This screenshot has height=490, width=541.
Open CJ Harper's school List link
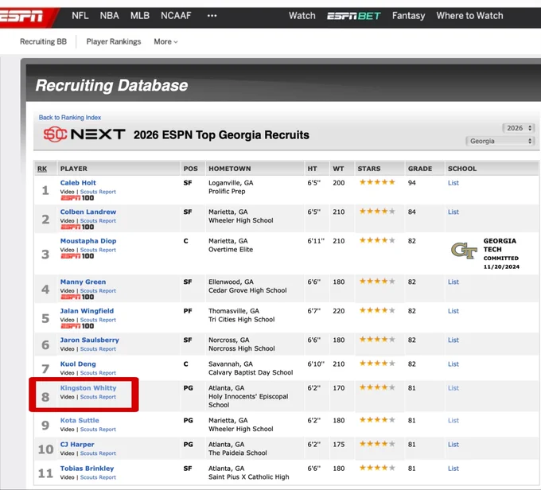tap(453, 445)
